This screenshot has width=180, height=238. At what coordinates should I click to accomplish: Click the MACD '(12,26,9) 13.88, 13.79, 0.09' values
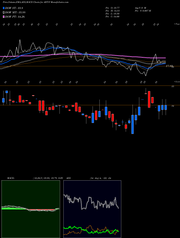pos(48,178)
